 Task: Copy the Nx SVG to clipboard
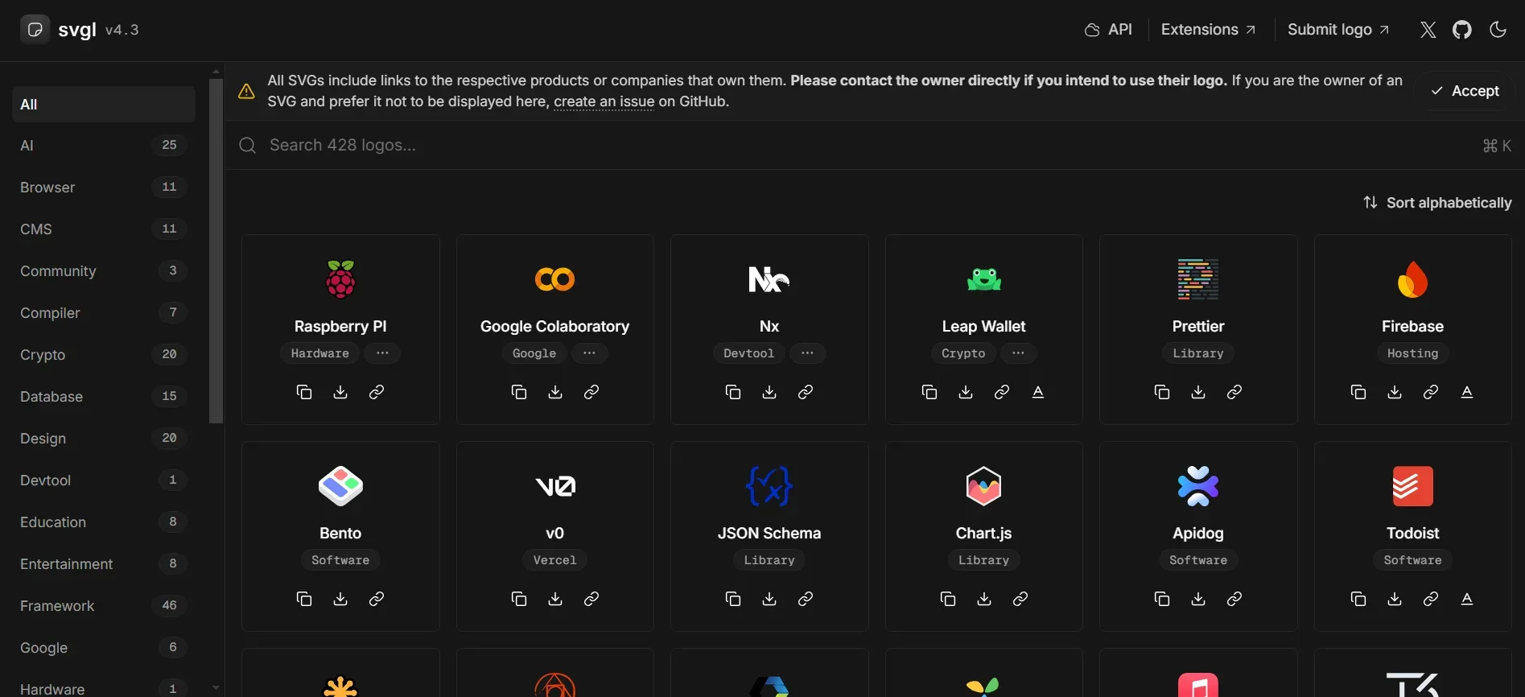(733, 392)
